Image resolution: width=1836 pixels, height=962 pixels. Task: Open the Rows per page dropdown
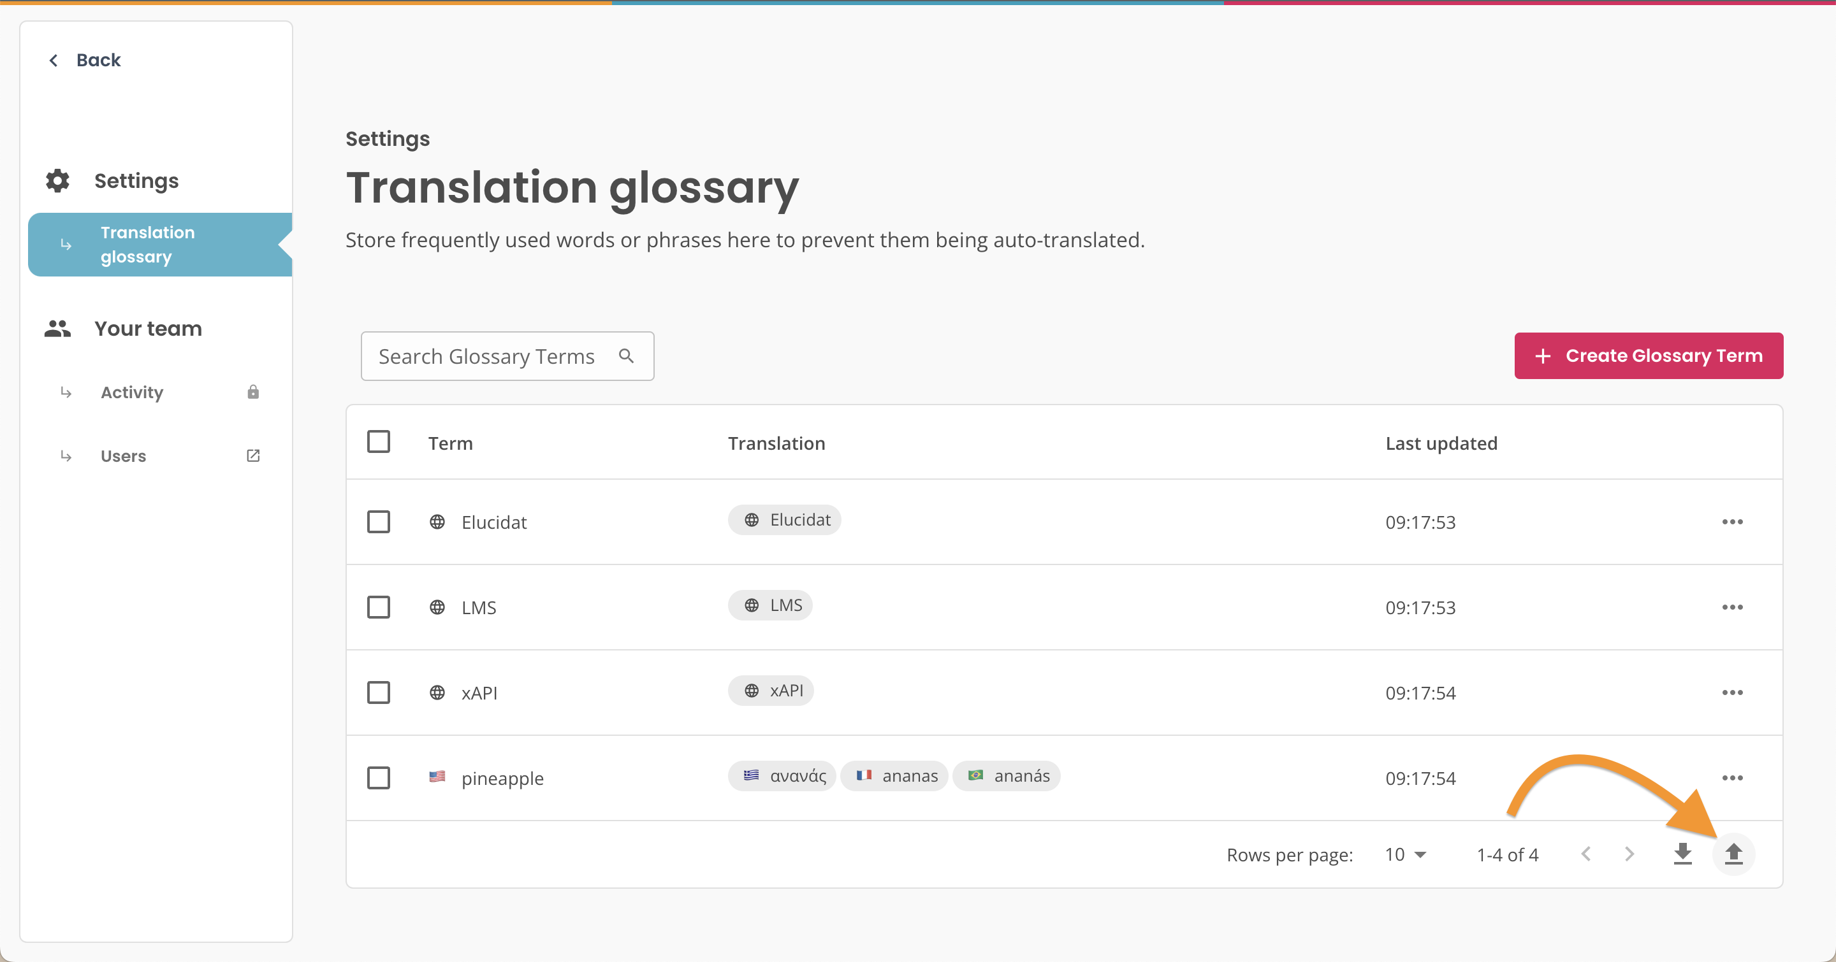(1405, 854)
